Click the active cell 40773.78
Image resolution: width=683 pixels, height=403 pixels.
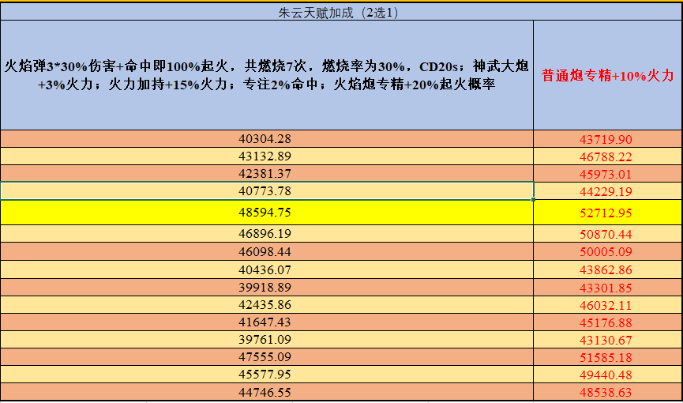267,191
